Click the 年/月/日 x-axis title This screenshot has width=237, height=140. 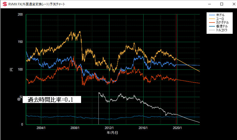click(x=113, y=132)
